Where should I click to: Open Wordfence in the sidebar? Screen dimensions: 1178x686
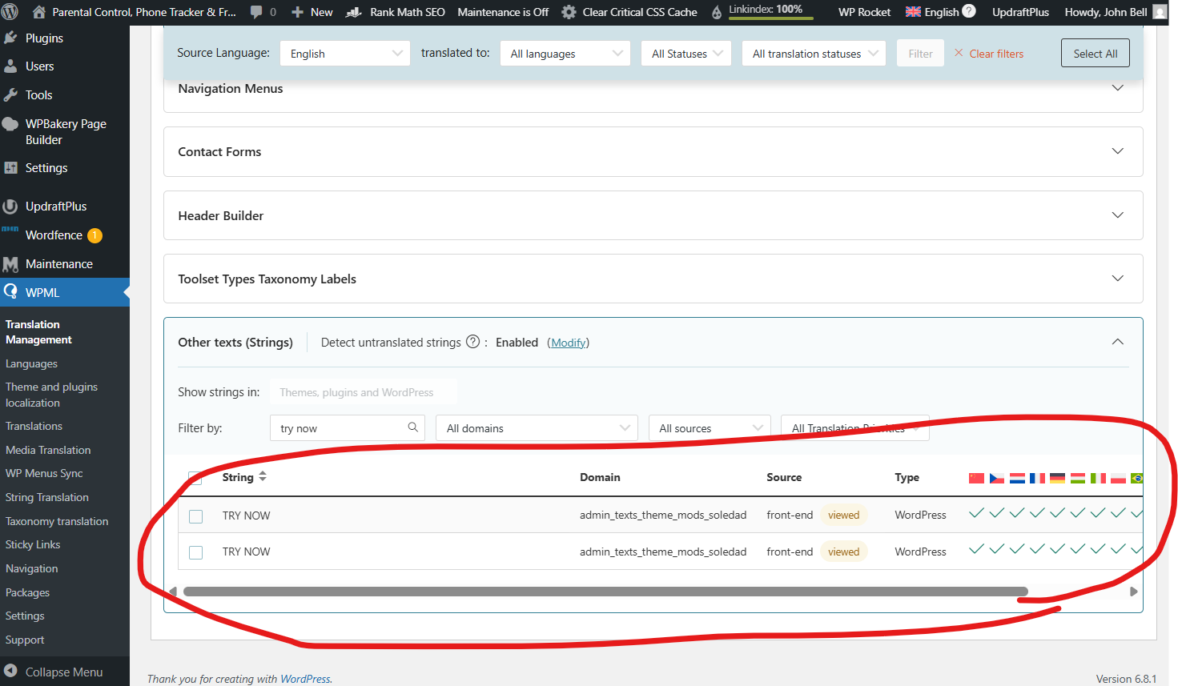(x=54, y=235)
